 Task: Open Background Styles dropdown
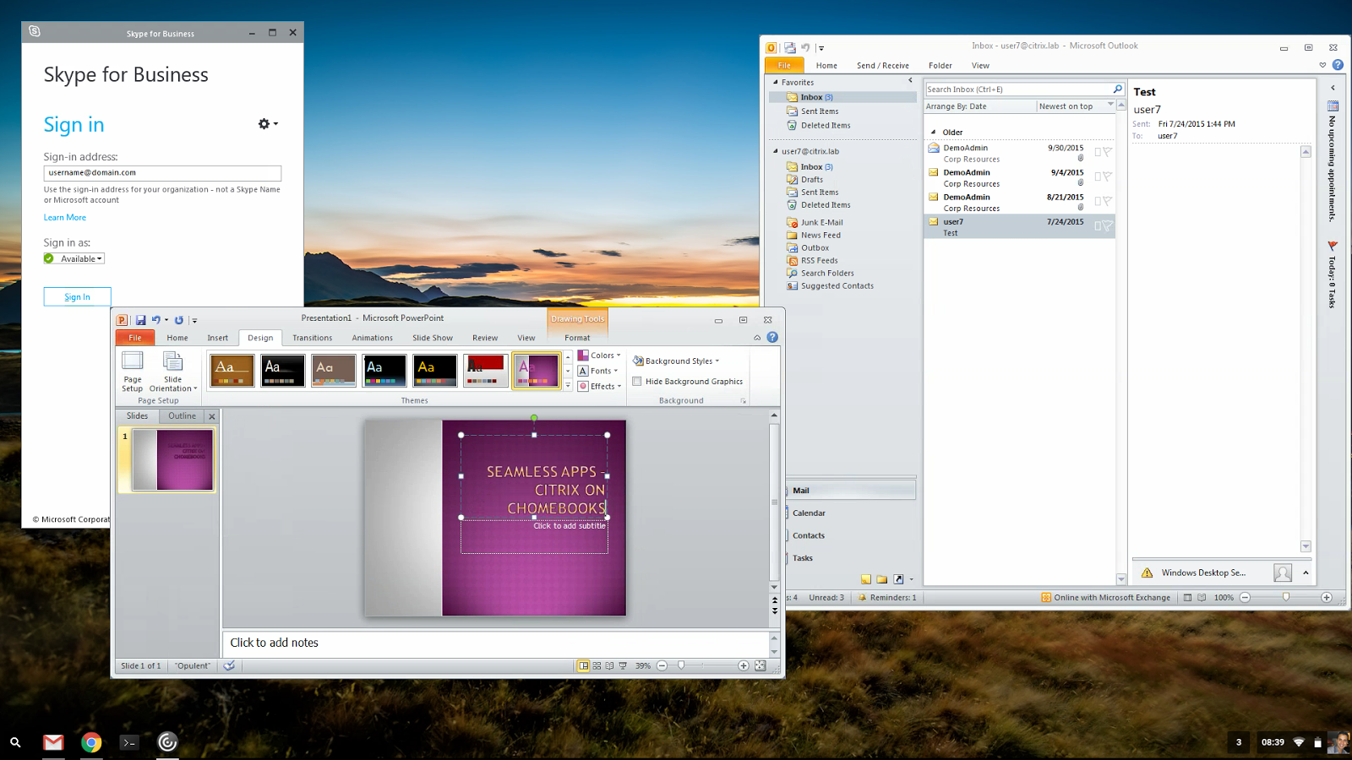(676, 361)
